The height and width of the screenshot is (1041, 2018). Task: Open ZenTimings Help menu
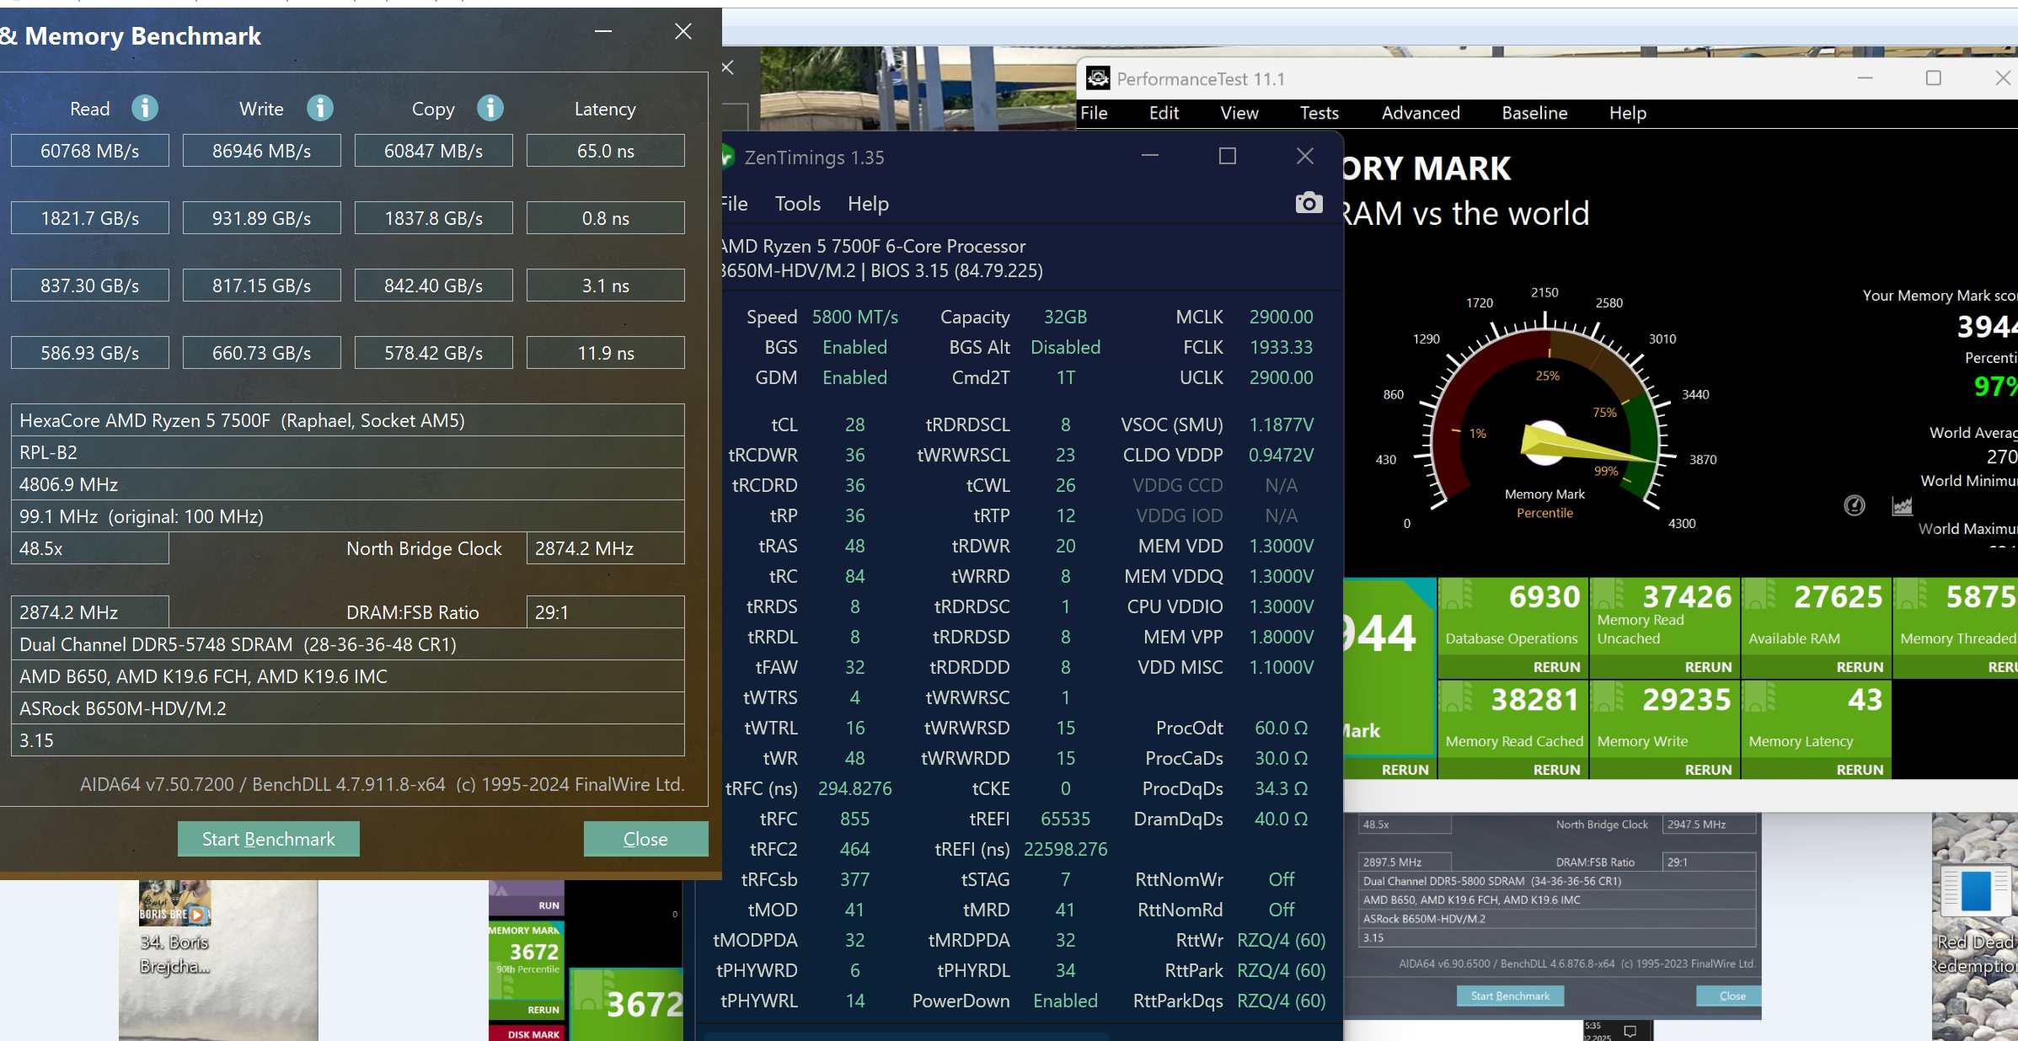(868, 204)
